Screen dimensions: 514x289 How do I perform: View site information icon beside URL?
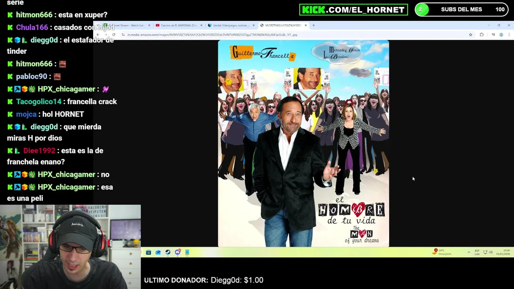(x=123, y=35)
